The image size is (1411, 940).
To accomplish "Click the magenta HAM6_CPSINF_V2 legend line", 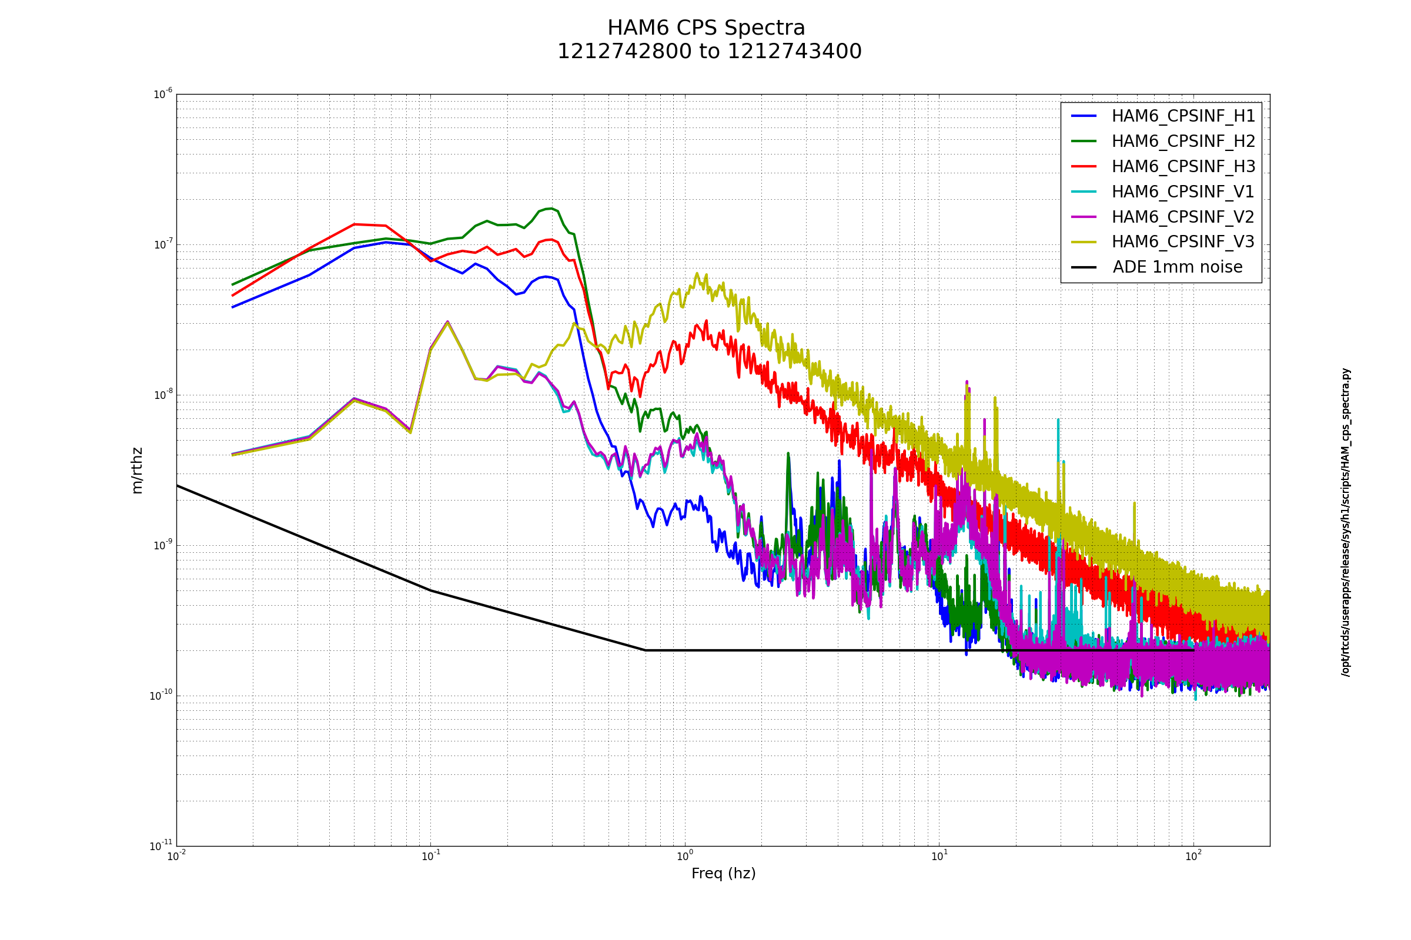I will (x=1084, y=216).
